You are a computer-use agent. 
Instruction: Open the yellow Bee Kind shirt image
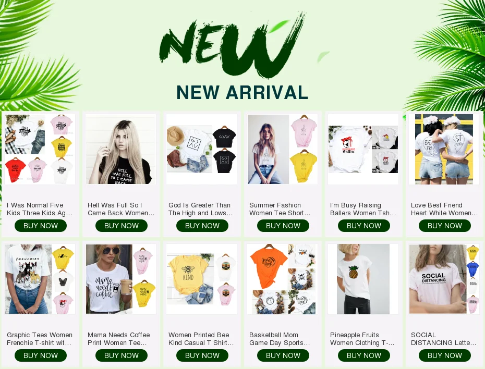[x=202, y=279]
